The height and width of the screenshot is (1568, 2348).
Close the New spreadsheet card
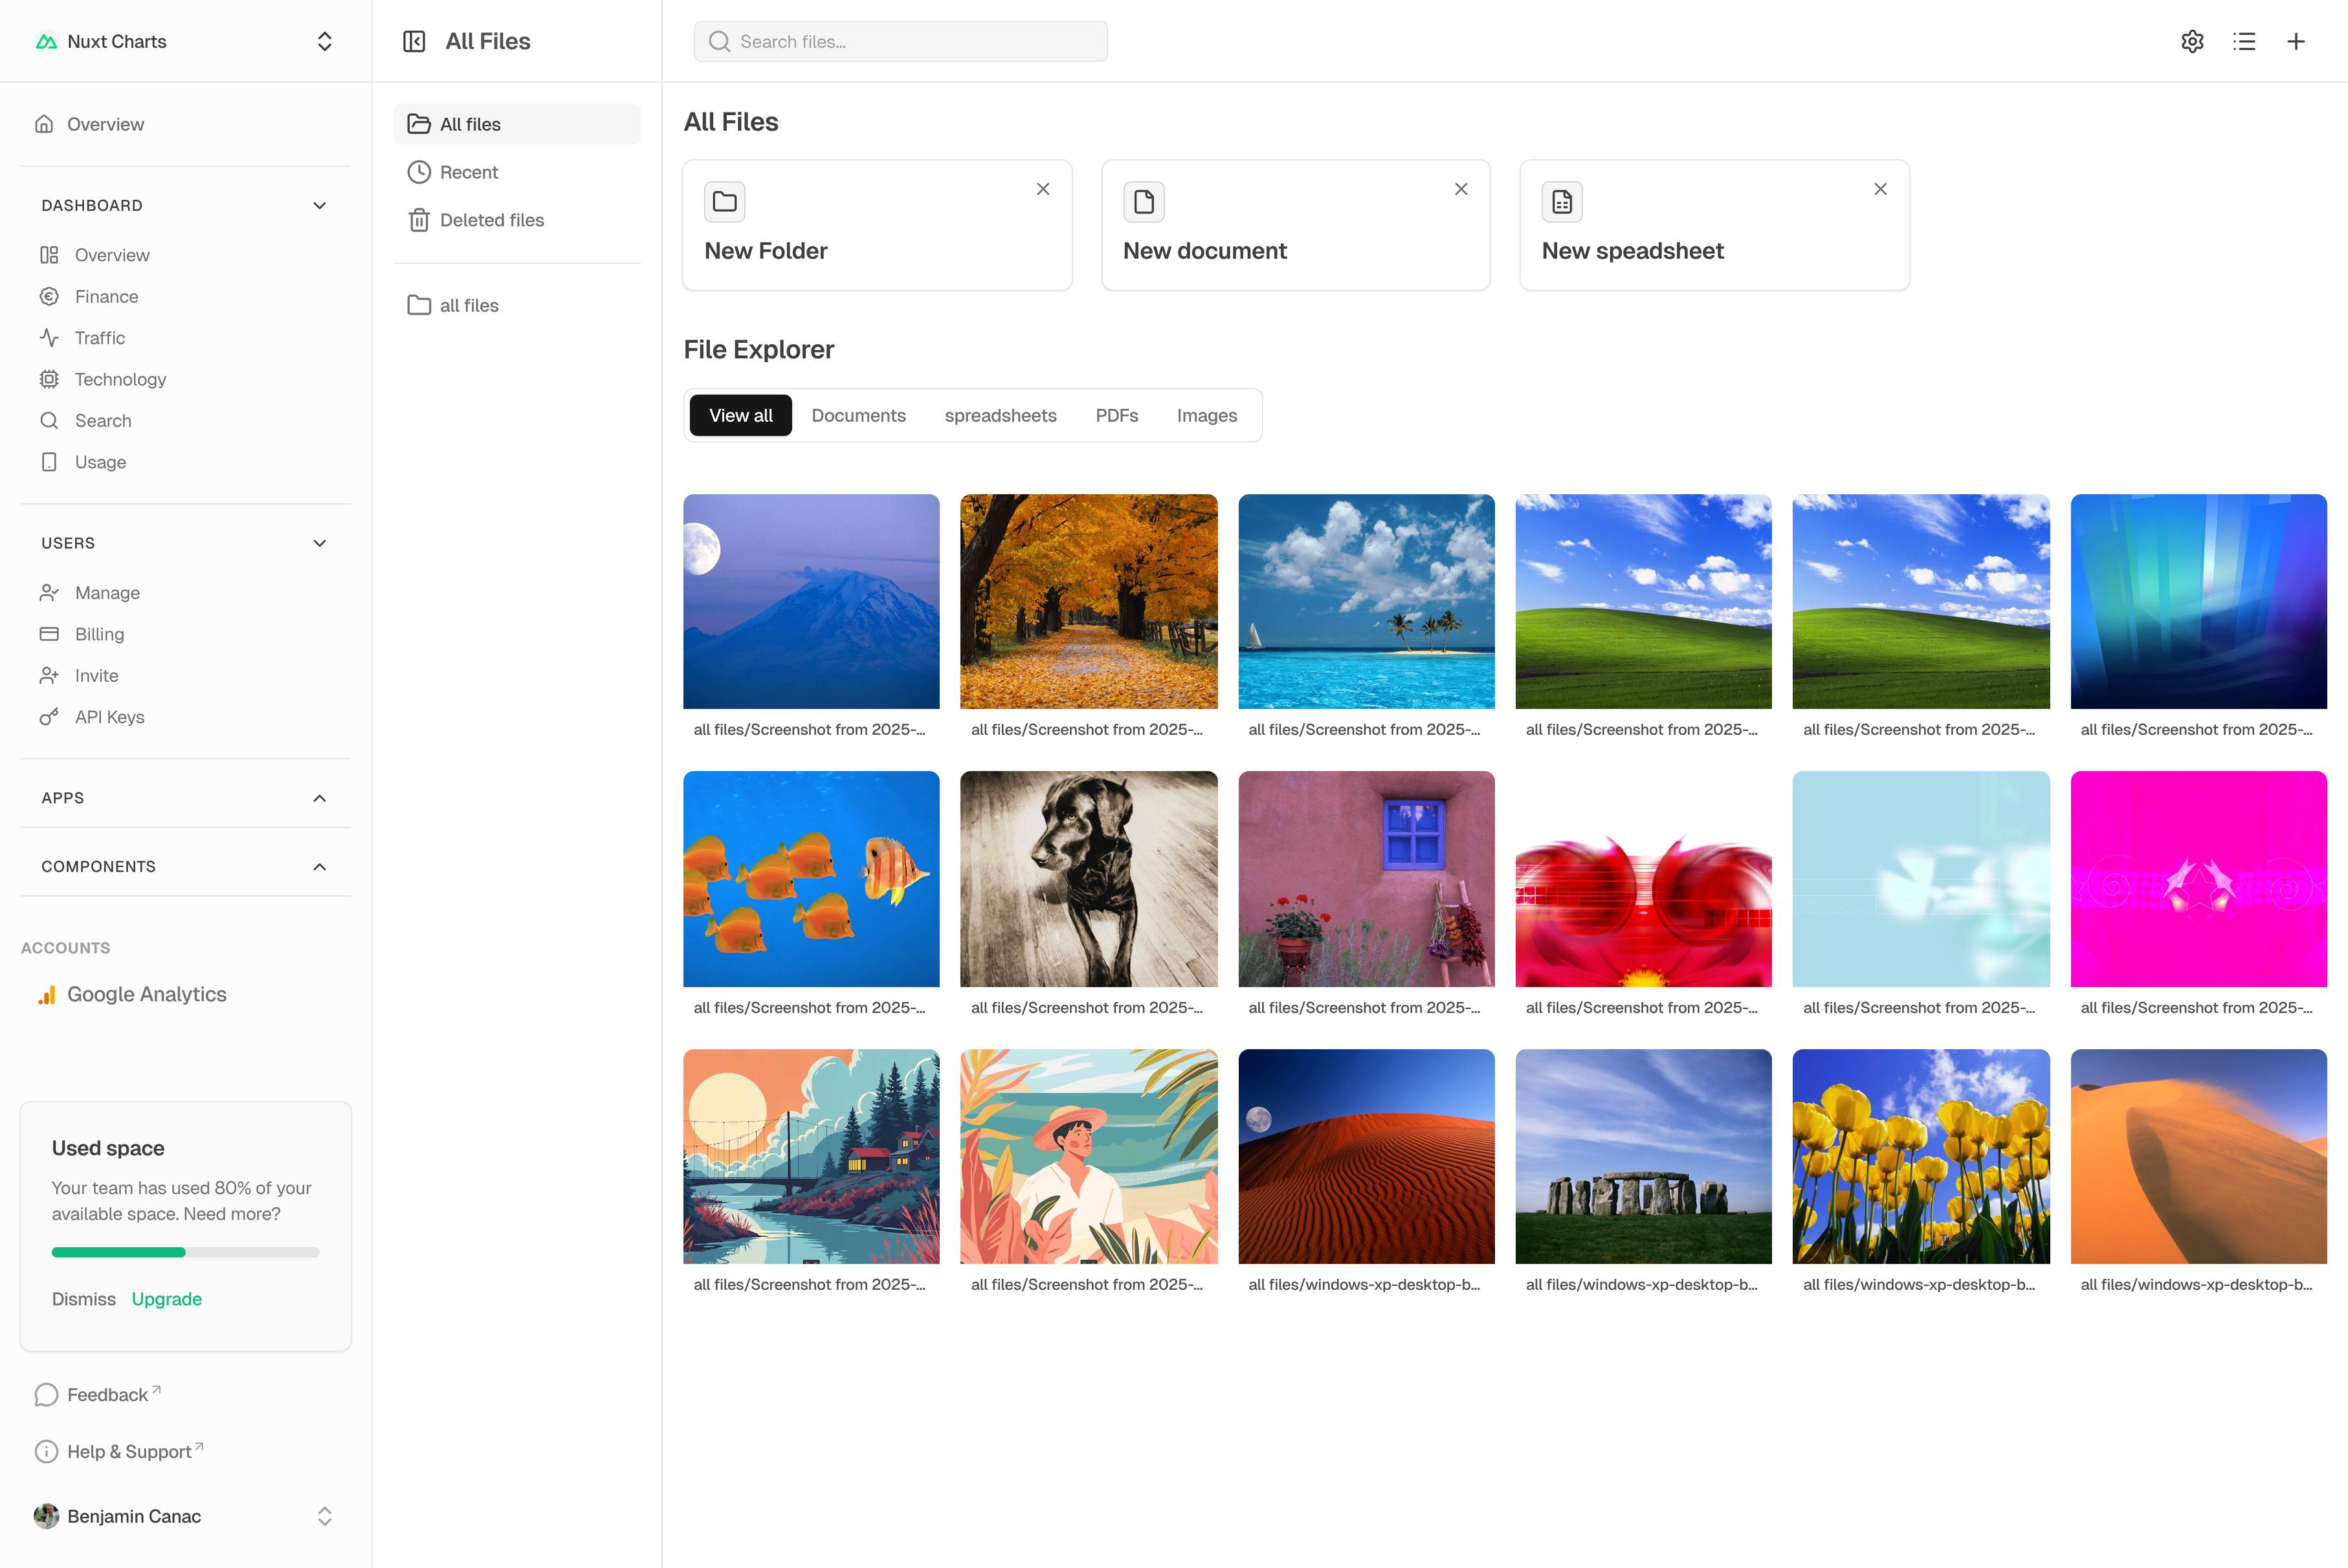[x=1880, y=189]
